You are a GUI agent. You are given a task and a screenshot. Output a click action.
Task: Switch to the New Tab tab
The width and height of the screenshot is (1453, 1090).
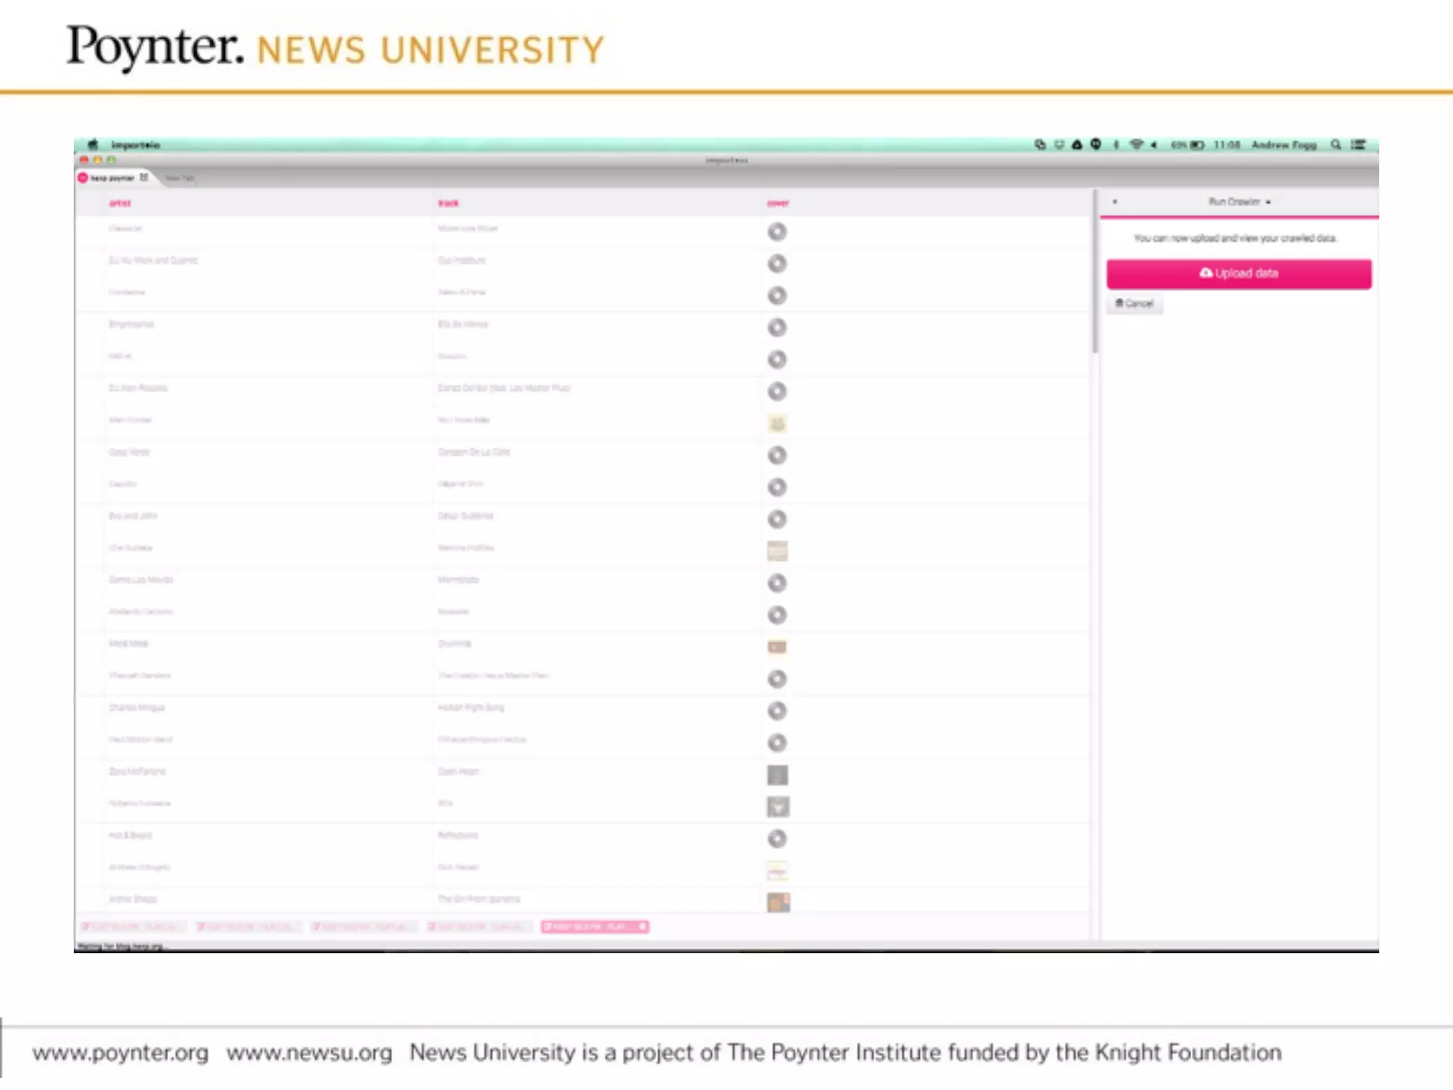coord(180,178)
